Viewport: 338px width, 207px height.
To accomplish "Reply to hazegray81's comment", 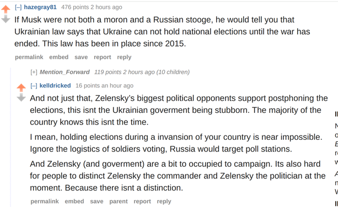I will click(x=124, y=57).
